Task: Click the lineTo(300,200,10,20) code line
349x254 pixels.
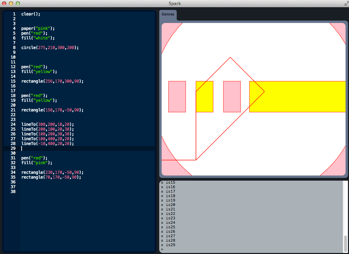Action: (47, 124)
